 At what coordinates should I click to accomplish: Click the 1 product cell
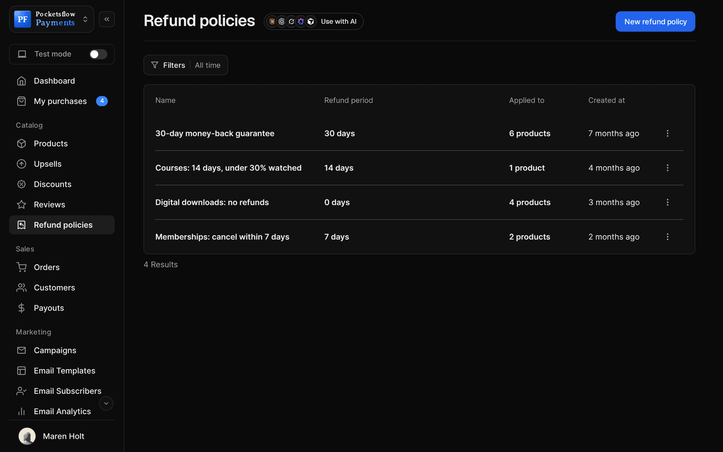(x=527, y=168)
